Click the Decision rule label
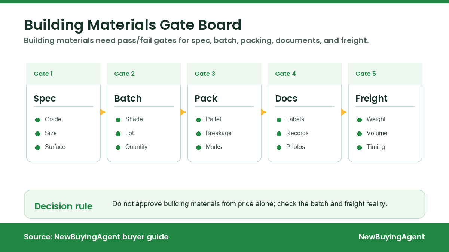This screenshot has height=252, width=449. click(x=64, y=206)
